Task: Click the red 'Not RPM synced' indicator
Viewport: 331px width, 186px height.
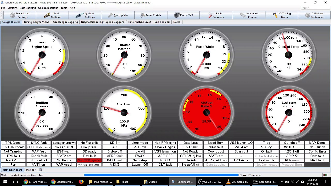Action: [x=89, y=160]
